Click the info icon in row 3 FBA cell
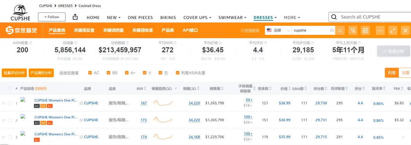The width and height of the screenshot is (411, 145). (x=403, y=137)
